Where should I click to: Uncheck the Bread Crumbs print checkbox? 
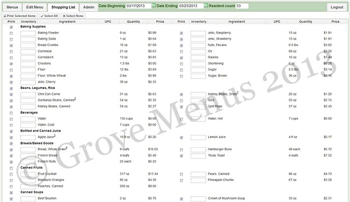(x=11, y=46)
